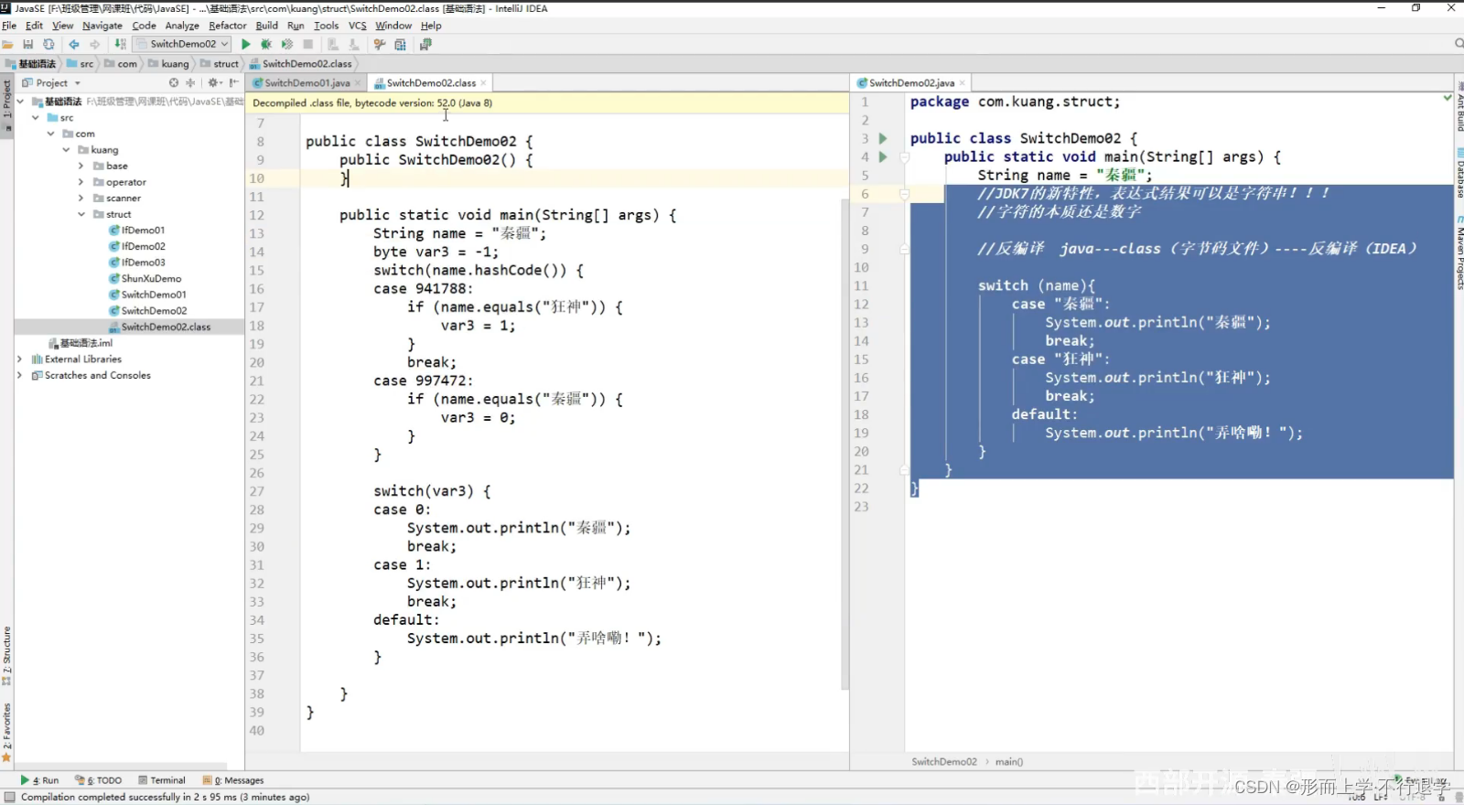Click the Run with Coverage icon
This screenshot has width=1464, height=805.
(287, 44)
